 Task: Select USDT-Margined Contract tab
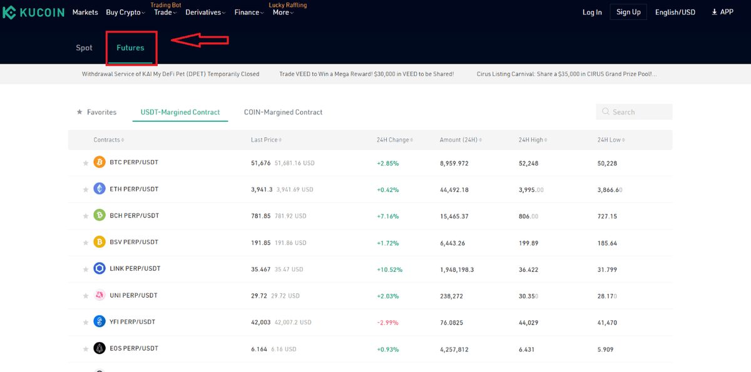180,113
